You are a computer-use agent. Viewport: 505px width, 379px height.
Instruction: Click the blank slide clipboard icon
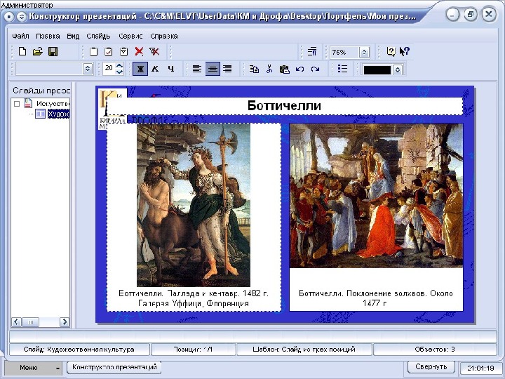(x=93, y=51)
